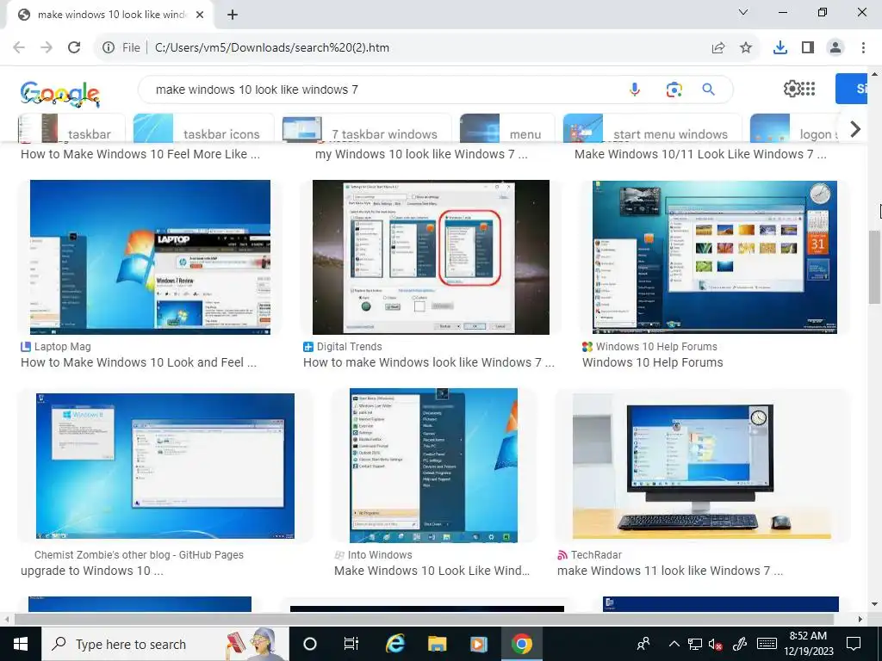Image resolution: width=882 pixels, height=661 pixels.
Task: Open the Google apps grid
Action: tap(808, 89)
